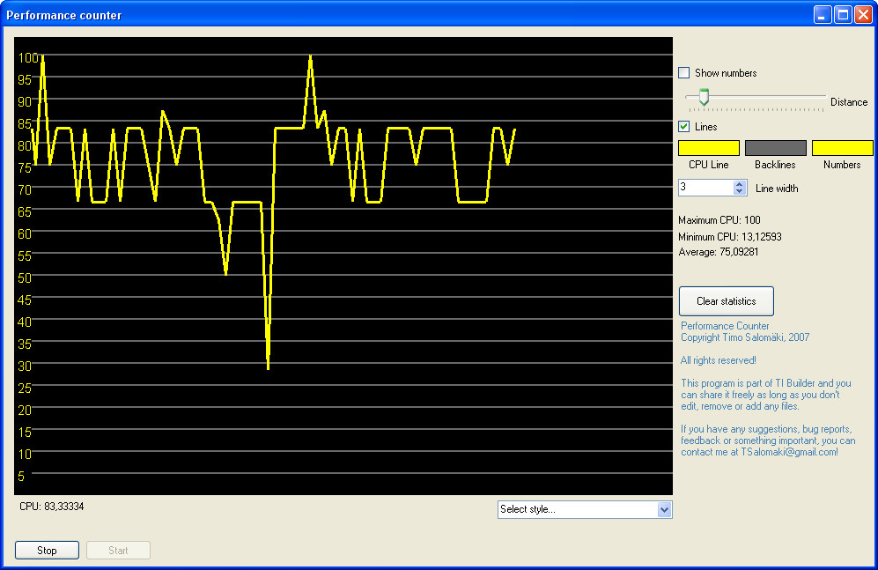Maximize the Performance counter window

[842, 15]
